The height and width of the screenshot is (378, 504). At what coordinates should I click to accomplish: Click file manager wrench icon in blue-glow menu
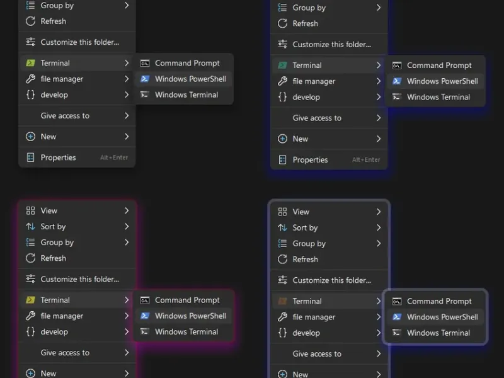pyautogui.click(x=282, y=81)
